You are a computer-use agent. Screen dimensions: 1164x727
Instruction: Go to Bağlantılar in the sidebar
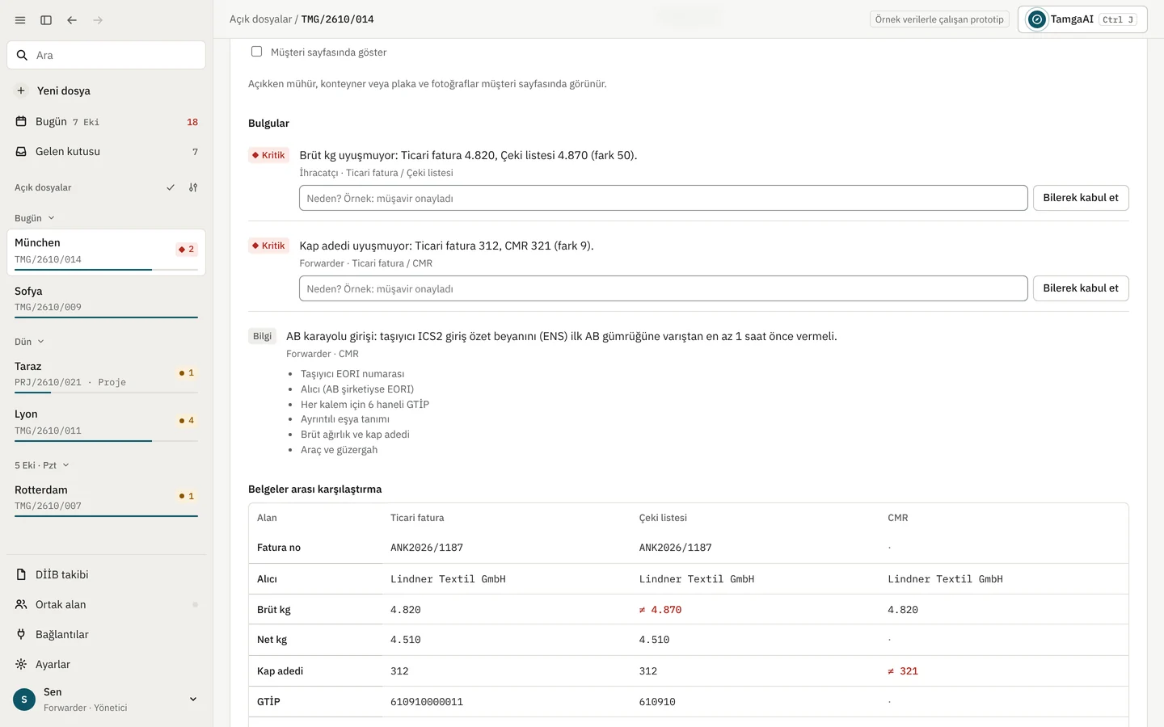[106, 634]
